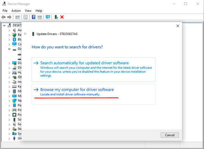Expand the Network adapters chevron

[9, 101]
